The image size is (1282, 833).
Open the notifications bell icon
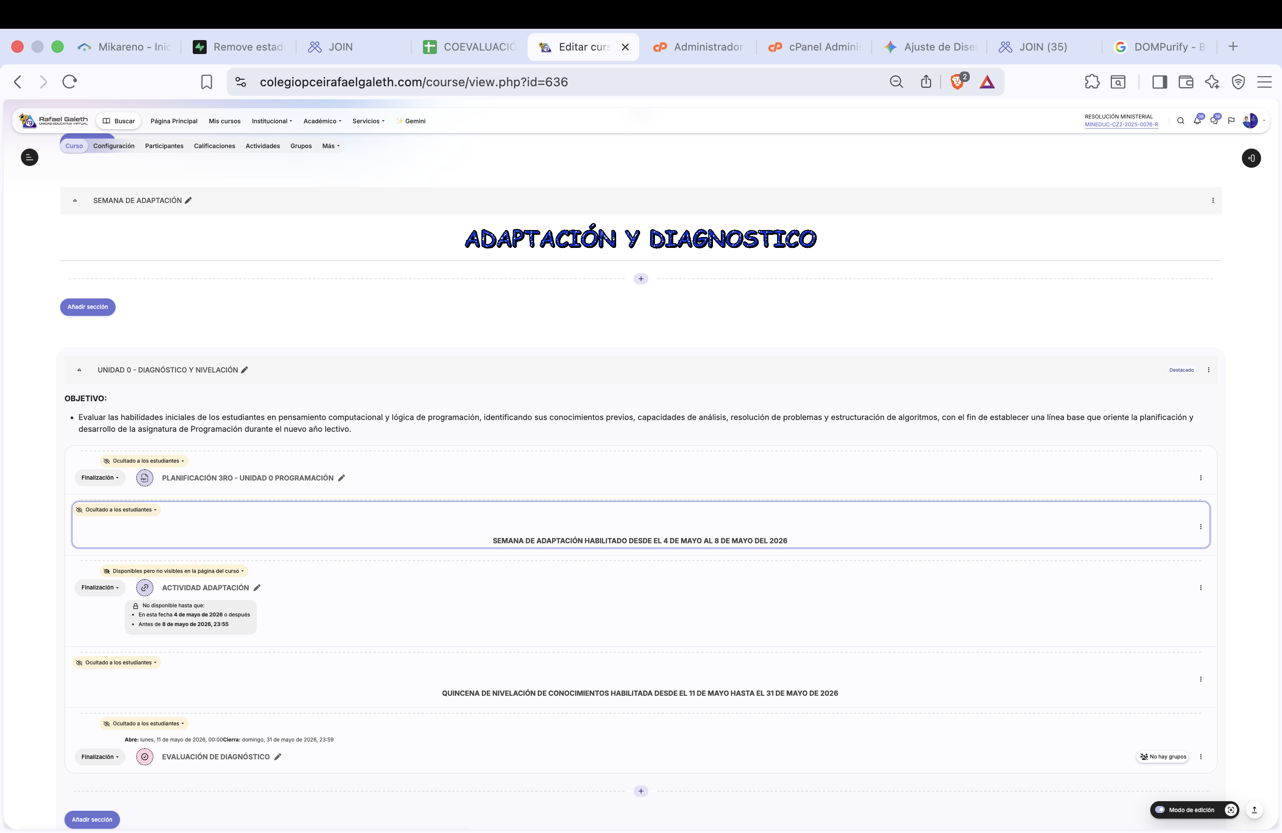coord(1197,121)
